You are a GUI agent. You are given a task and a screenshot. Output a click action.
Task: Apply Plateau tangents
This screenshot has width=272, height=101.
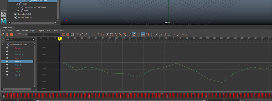(x=102, y=34)
